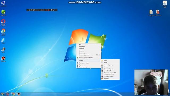This screenshot has width=170, height=96.
Task: Close the Bandicam recording toolbar
Action: (x=56, y=10)
